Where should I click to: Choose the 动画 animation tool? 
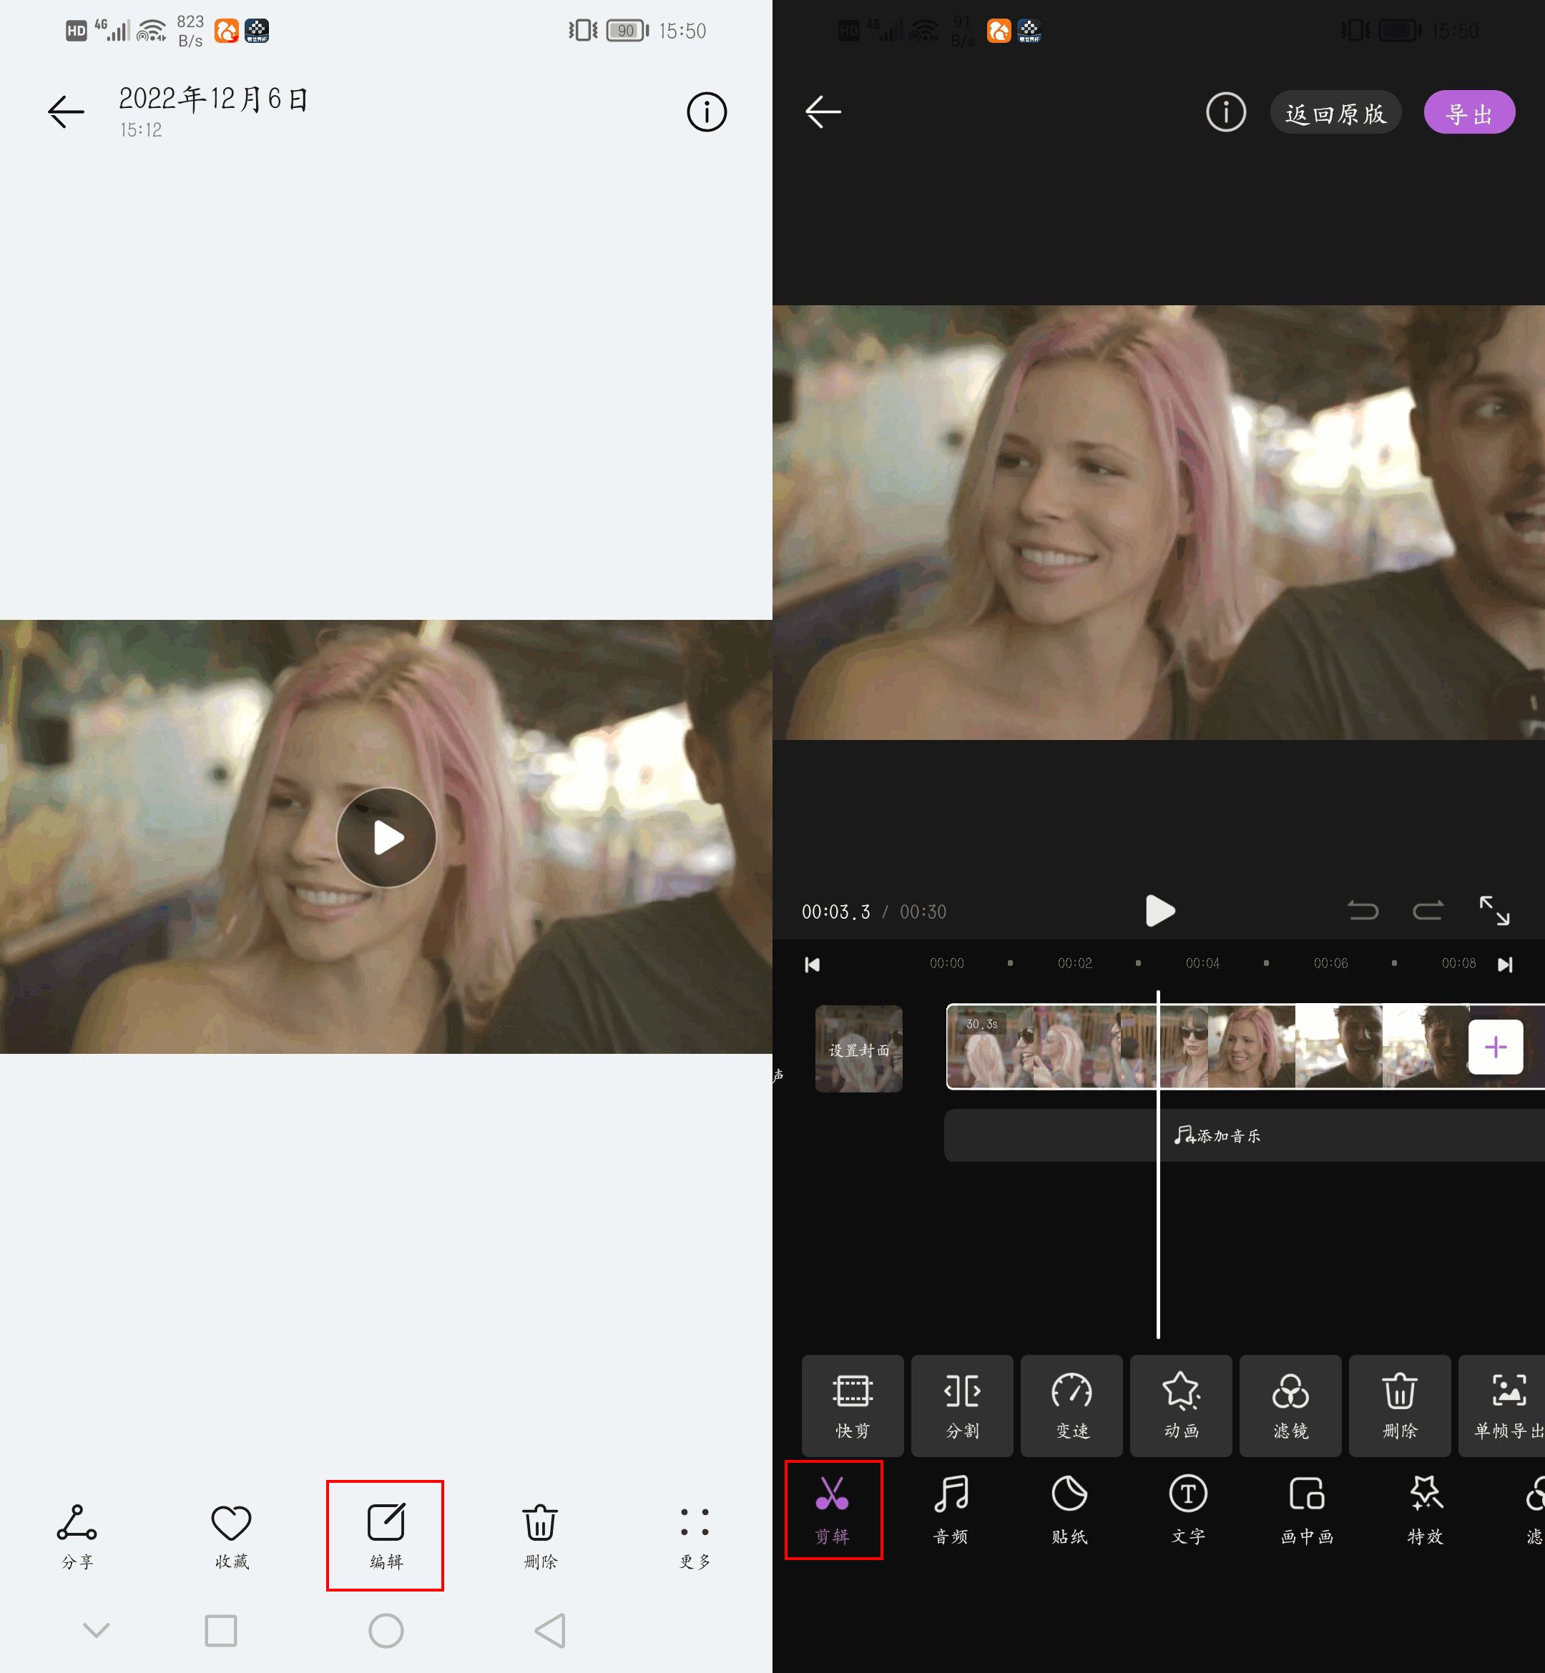pos(1180,1406)
